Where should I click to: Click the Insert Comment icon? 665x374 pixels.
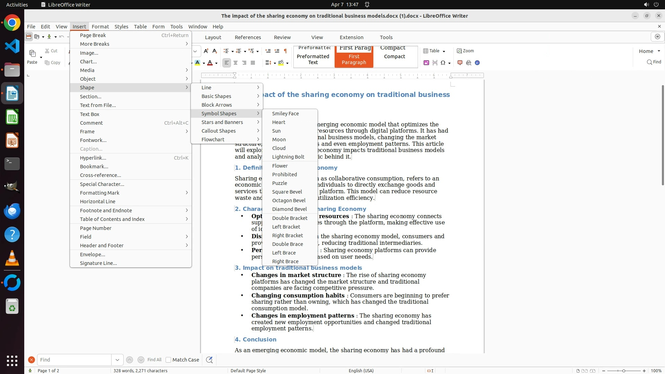460,63
